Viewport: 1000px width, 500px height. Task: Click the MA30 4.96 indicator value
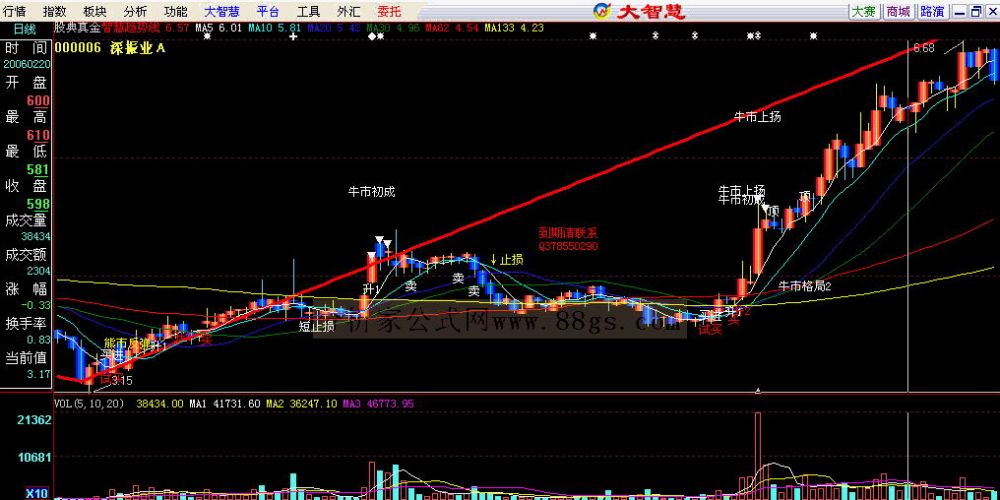coord(393,29)
